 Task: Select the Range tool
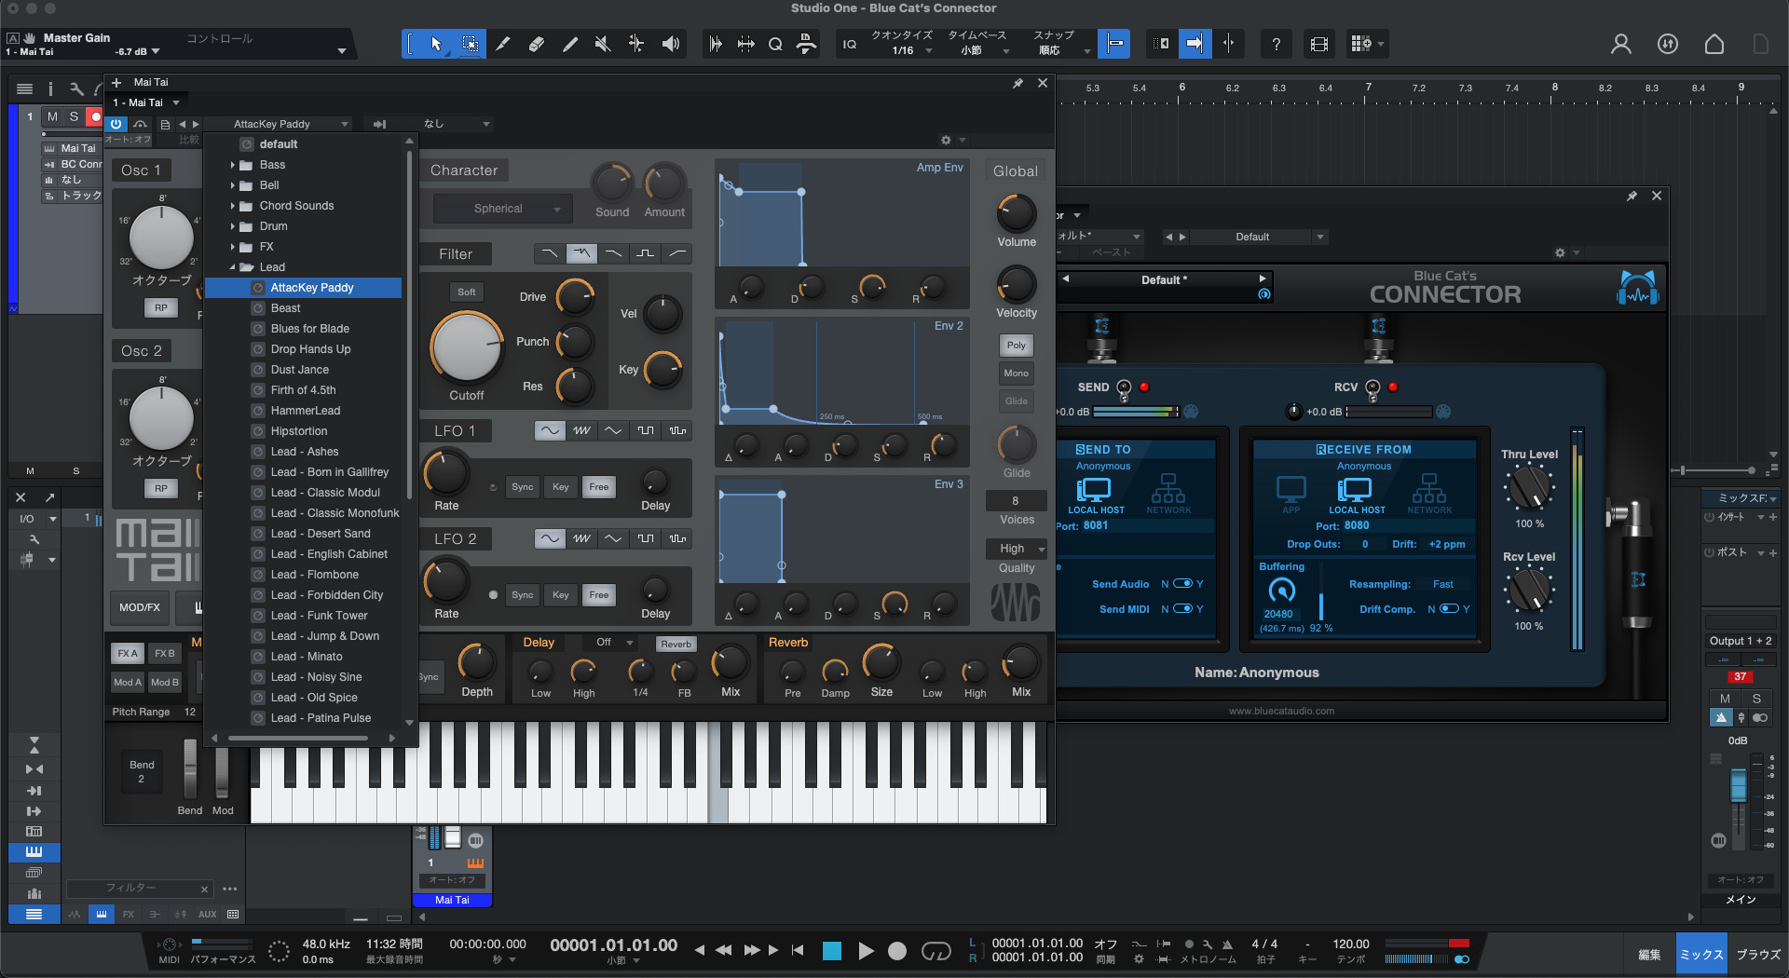point(470,44)
